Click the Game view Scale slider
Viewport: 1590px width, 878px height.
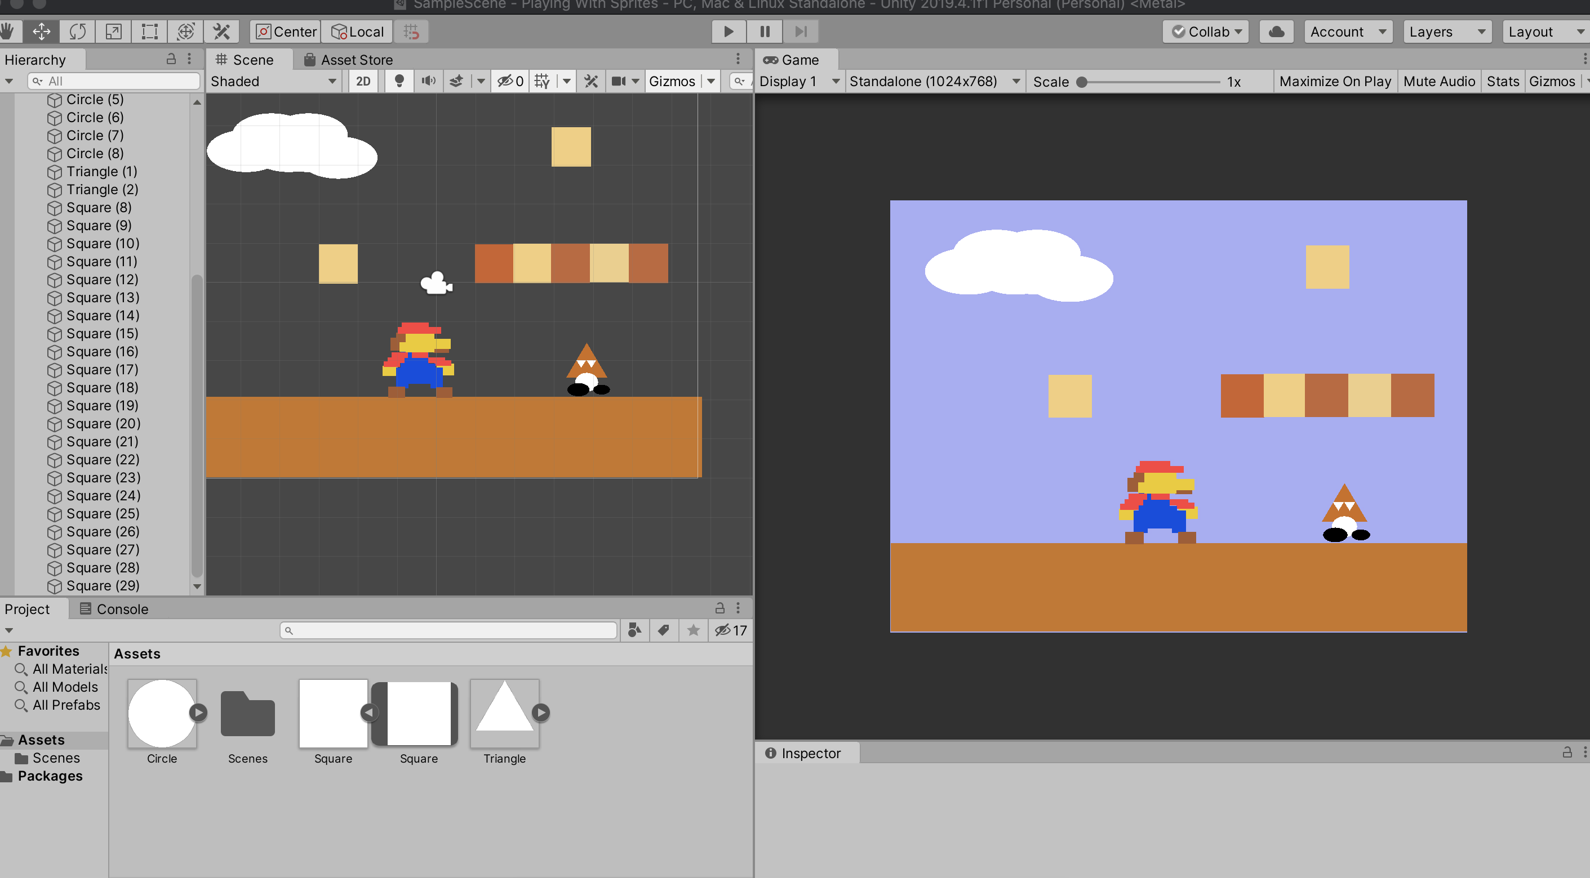point(1149,82)
